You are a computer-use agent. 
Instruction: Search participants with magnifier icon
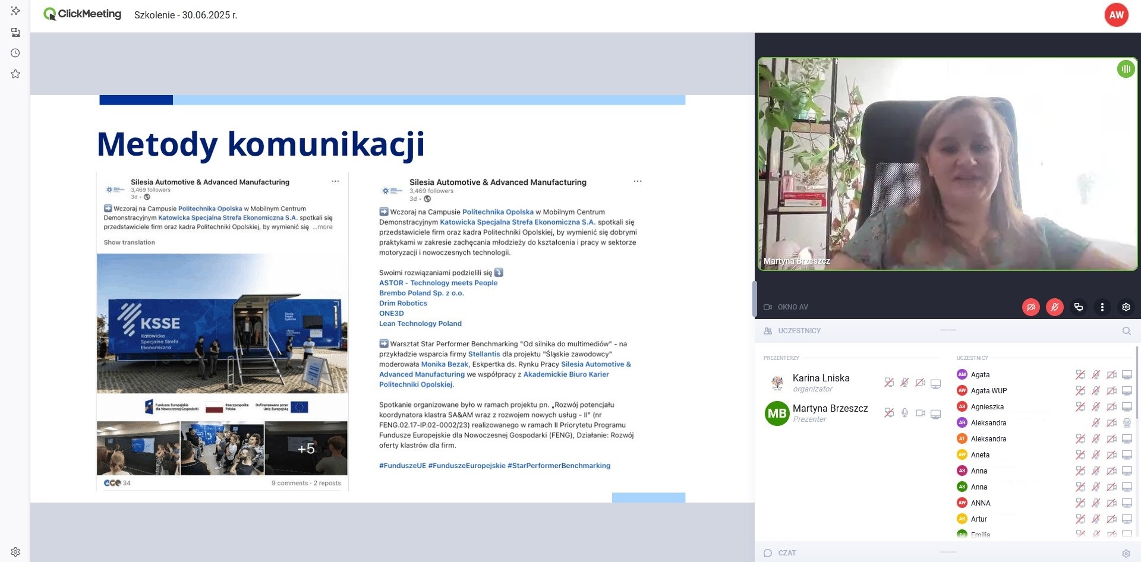pos(1126,331)
